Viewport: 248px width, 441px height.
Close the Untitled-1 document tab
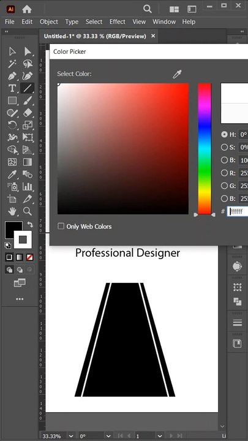(x=153, y=36)
